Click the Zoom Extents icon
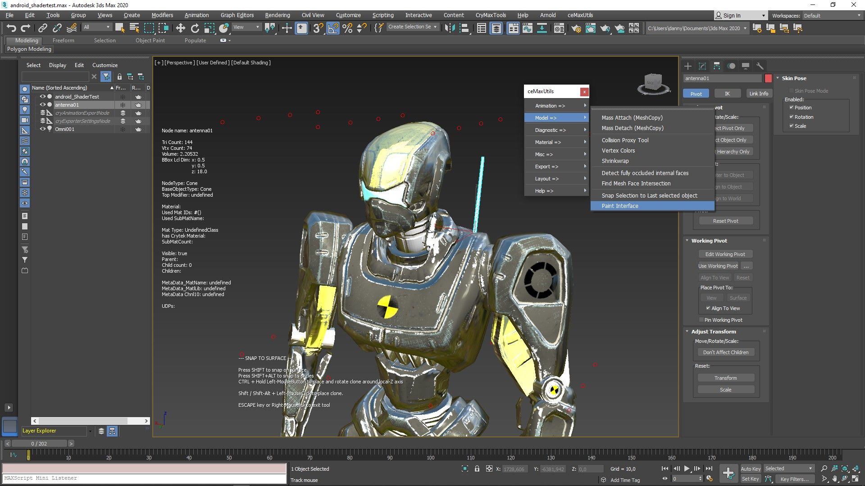This screenshot has height=486, width=865. [845, 468]
